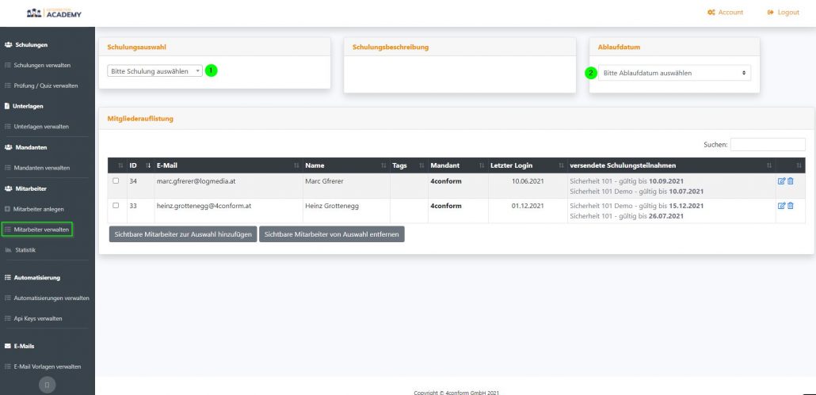Click the round button at the sidebar bottom
Image resolution: width=816 pixels, height=395 pixels.
click(x=48, y=385)
